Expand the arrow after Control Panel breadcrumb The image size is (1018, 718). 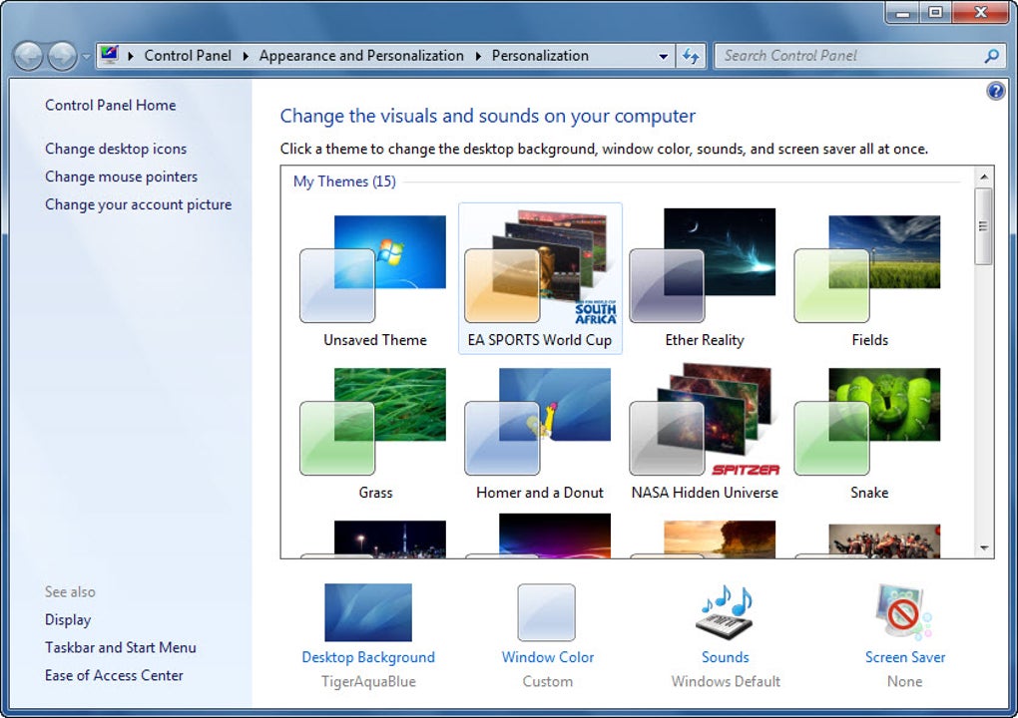246,57
